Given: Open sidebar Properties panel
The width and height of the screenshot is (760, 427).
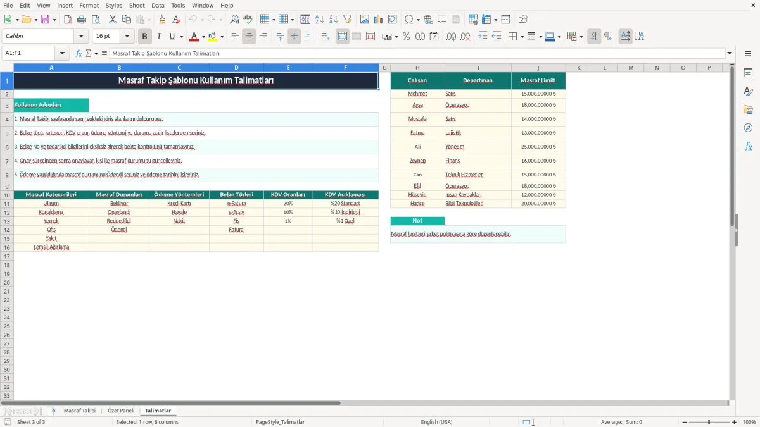Looking at the screenshot, I should tap(748, 73).
